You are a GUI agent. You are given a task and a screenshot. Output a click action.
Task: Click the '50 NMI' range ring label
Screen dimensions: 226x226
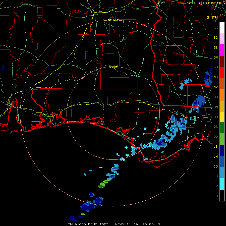pyautogui.click(x=113, y=67)
